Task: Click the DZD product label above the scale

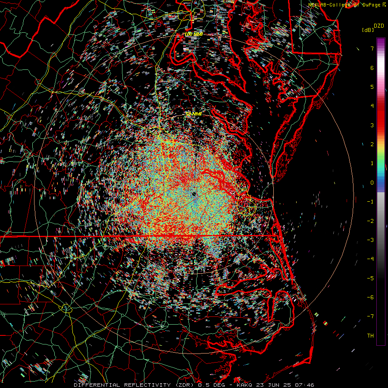Action: pyautogui.click(x=379, y=26)
